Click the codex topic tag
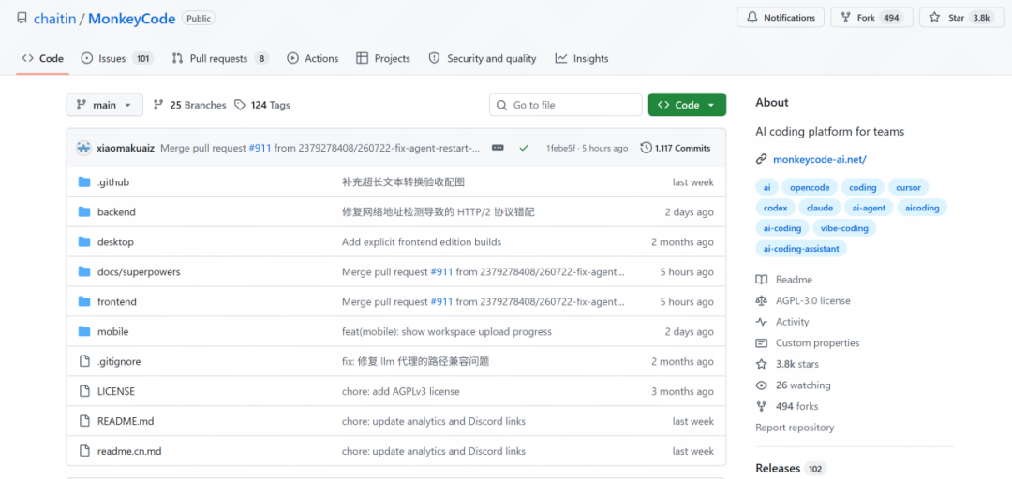The width and height of the screenshot is (1012, 479). (775, 208)
